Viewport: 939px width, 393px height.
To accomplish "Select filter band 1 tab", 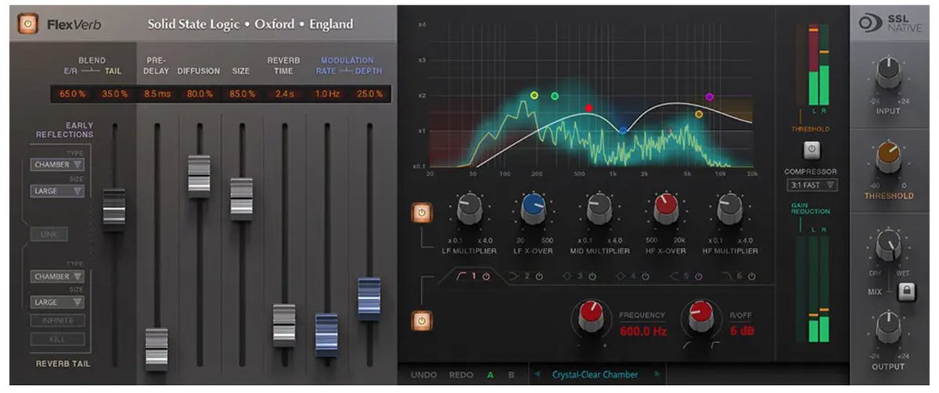I will tap(472, 276).
